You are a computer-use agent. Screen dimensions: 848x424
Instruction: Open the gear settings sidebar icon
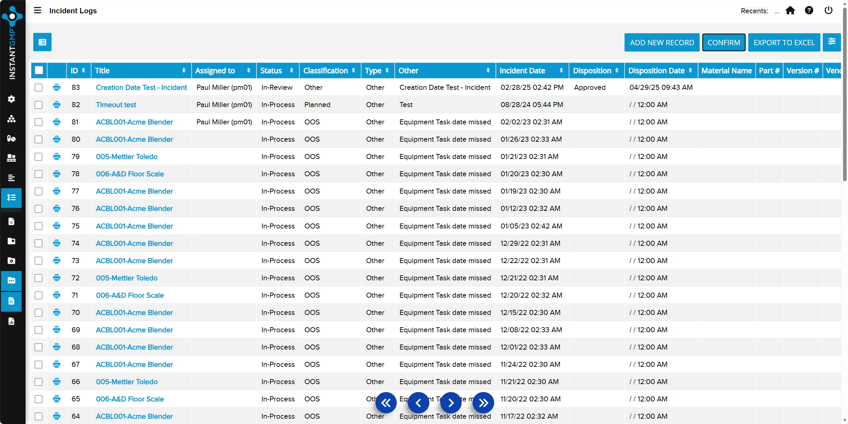coord(11,99)
